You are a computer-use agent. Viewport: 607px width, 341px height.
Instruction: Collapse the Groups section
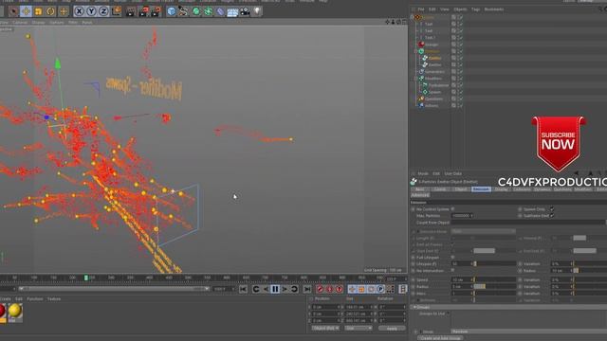414,307
